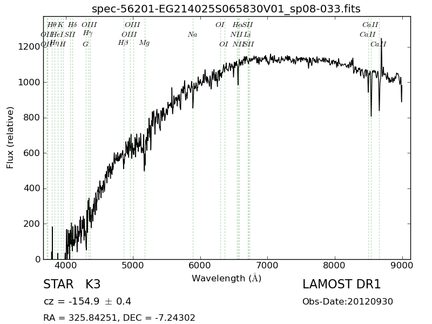
Task: Click the y-axis tick label 200
Action: pos(32,224)
